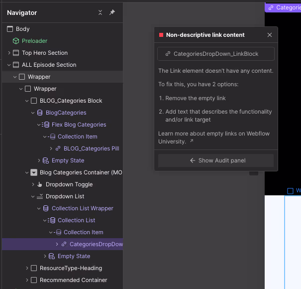301x289 pixels.
Task: Click the link icon in the CategoriesDropDown_LinkBlock field
Action: click(168, 54)
